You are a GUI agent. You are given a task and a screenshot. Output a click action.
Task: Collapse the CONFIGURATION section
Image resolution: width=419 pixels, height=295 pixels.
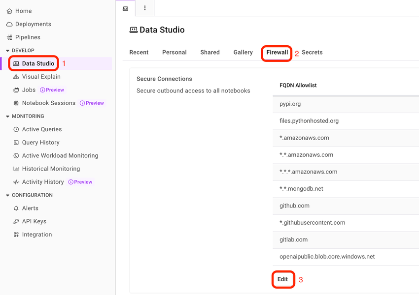pyautogui.click(x=7, y=195)
